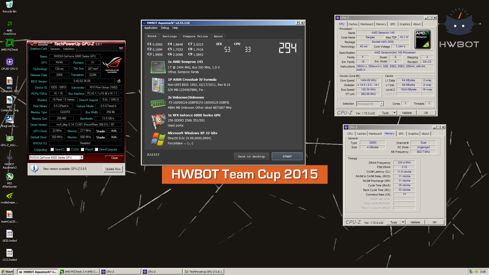This screenshot has height=275, width=489.
Task: Click GPU-Z BIOS save chip icon
Action: pyautogui.click(x=119, y=81)
